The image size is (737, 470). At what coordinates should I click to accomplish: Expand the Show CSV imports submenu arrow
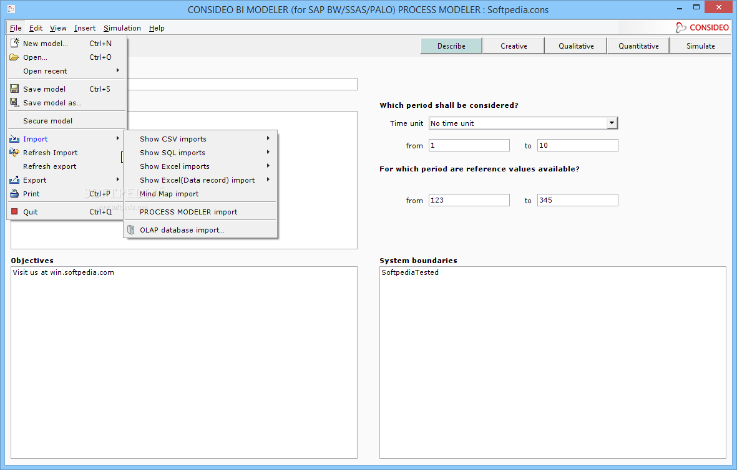click(268, 138)
